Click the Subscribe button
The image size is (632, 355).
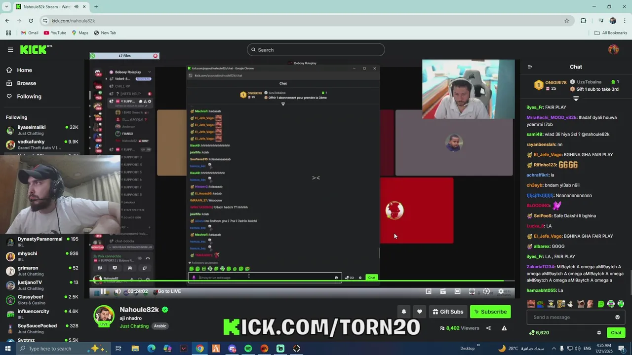click(490, 312)
